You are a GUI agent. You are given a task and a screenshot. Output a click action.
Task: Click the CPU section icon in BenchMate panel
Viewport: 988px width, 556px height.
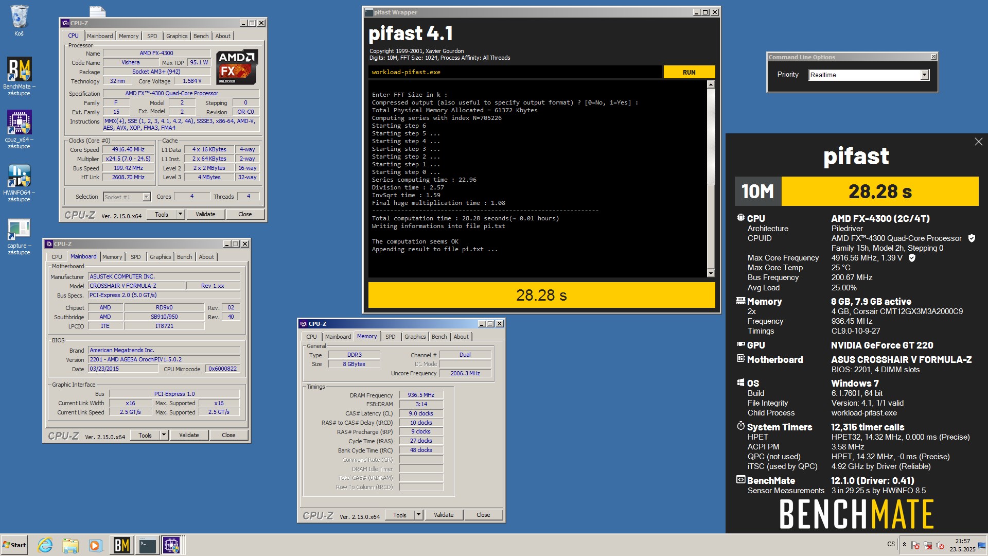coord(740,218)
